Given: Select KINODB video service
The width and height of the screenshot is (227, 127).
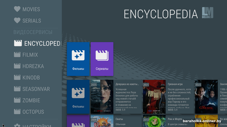Looking at the screenshot, I should coord(31,77).
